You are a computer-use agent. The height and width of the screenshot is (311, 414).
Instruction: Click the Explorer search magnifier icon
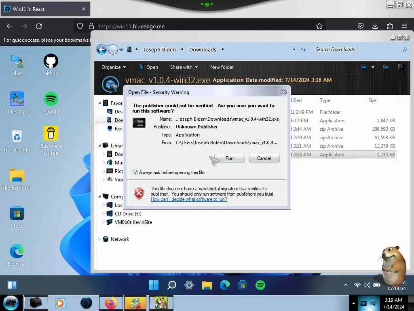click(404, 49)
